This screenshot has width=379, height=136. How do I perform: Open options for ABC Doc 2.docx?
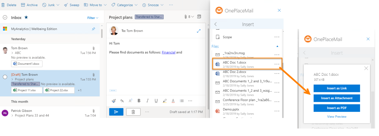[x=277, y=74]
